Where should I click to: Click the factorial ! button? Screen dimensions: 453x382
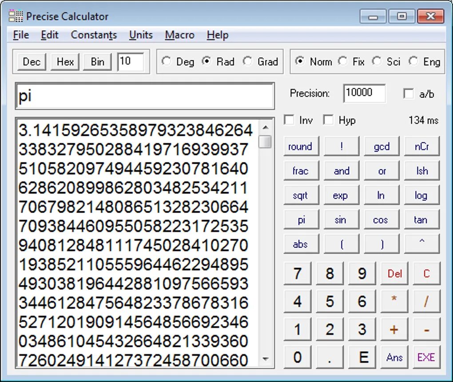click(x=342, y=146)
